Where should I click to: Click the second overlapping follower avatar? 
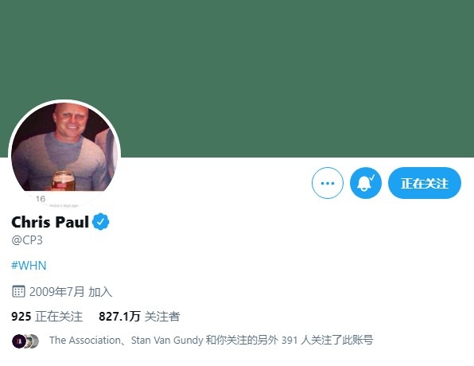click(27, 341)
